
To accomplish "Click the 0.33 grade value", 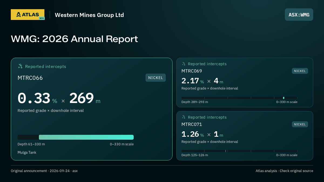I will 34,98.
